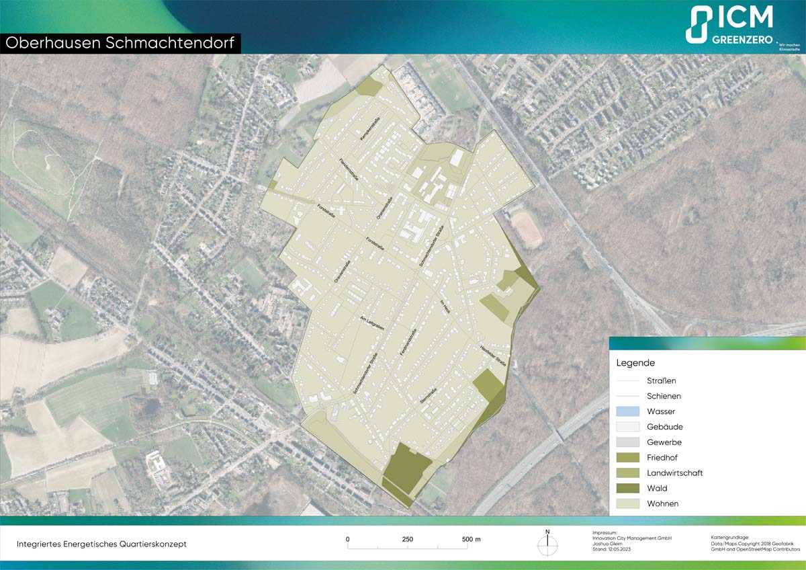Select the Wohnen legend swatch
The image size is (806, 570).
tap(627, 504)
